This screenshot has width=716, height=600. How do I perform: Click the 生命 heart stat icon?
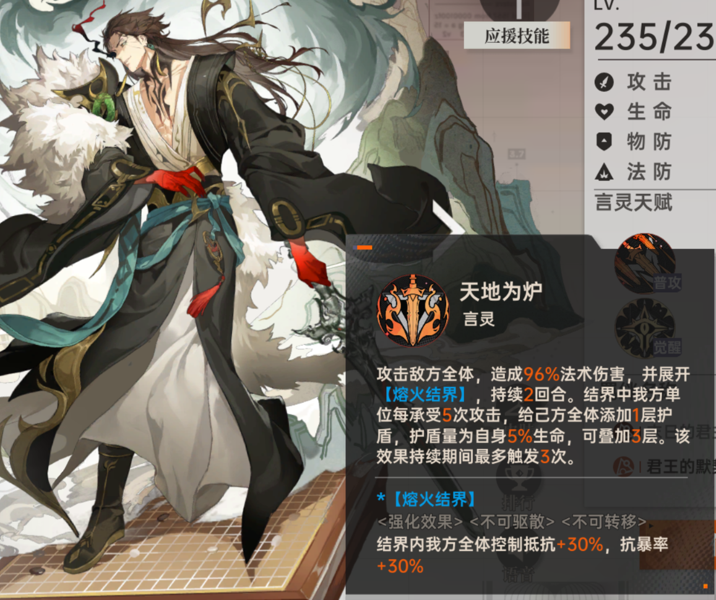604,112
